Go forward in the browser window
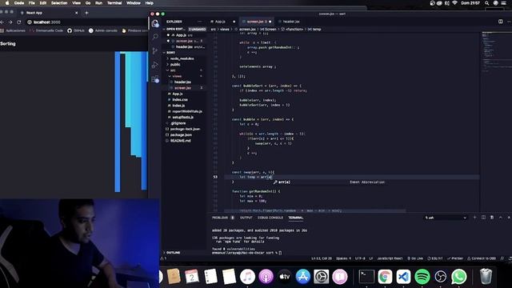 coord(10,22)
